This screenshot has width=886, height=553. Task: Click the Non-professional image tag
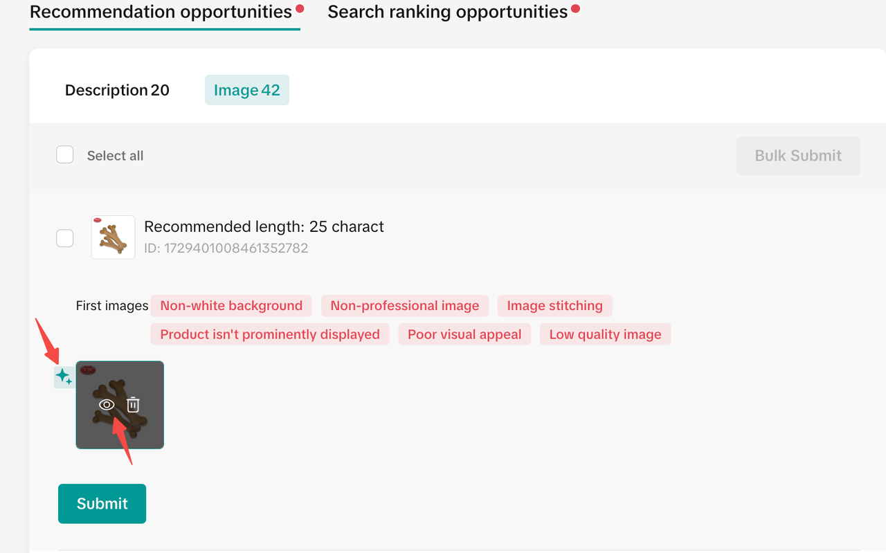click(x=404, y=306)
